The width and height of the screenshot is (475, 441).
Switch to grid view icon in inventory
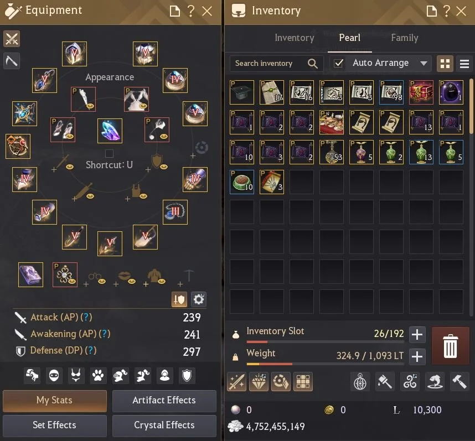coord(445,64)
